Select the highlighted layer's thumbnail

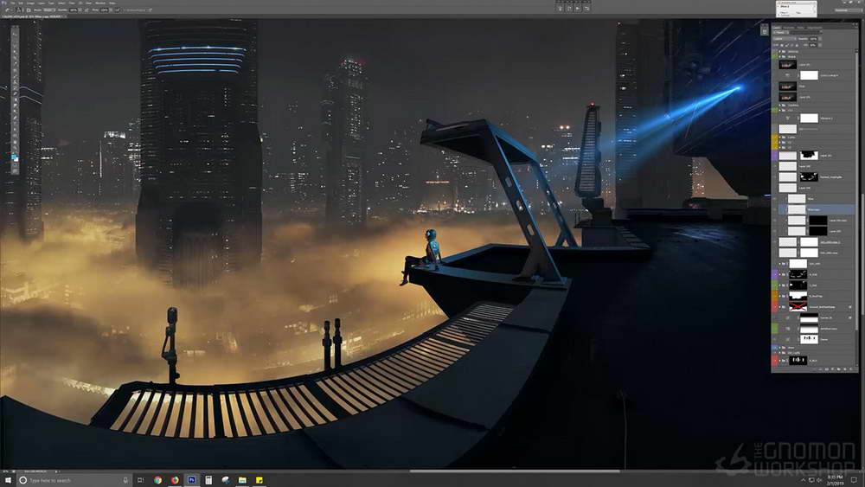pos(797,209)
